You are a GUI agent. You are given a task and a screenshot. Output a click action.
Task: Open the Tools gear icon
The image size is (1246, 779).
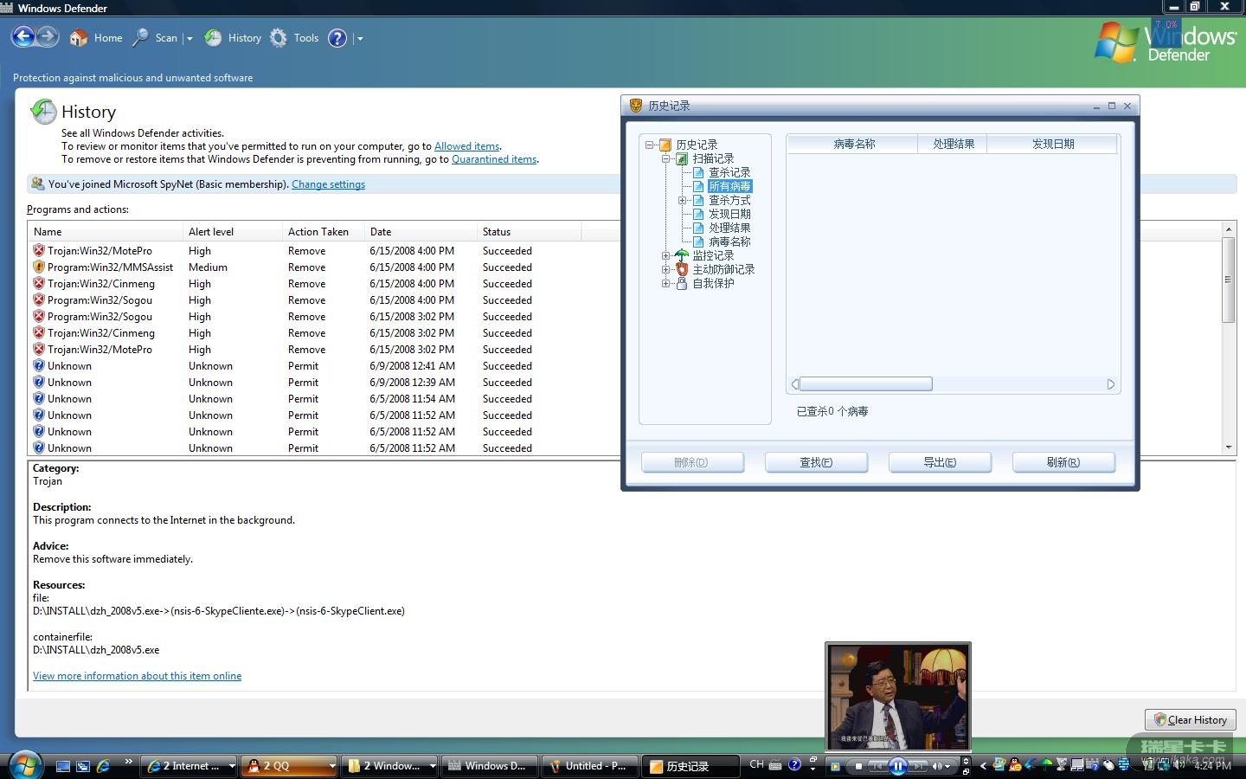pyautogui.click(x=279, y=38)
